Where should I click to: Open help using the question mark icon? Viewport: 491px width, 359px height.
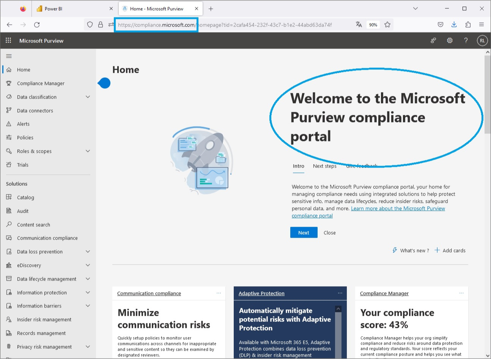466,41
